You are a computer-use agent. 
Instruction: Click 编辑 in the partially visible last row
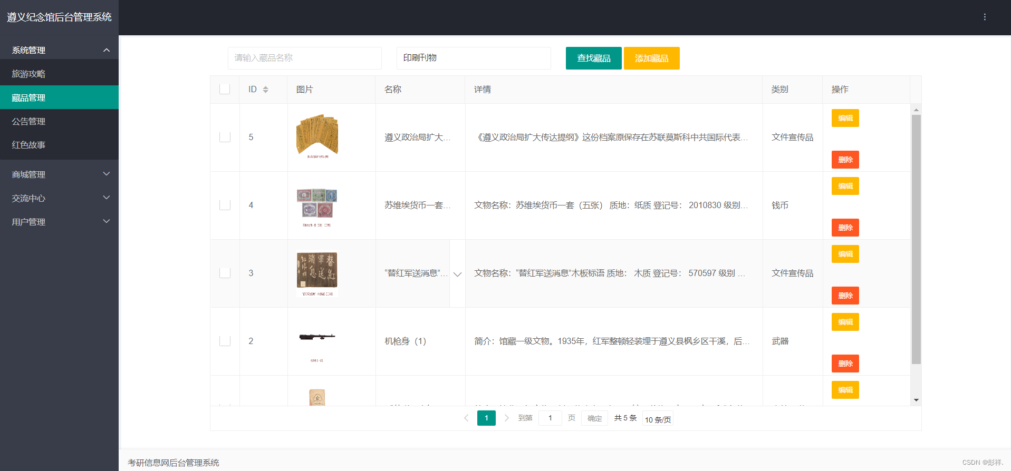pyautogui.click(x=845, y=390)
